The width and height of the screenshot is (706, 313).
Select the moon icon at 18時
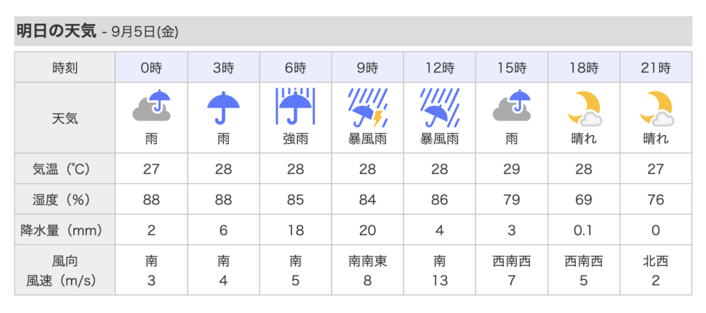pyautogui.click(x=583, y=108)
